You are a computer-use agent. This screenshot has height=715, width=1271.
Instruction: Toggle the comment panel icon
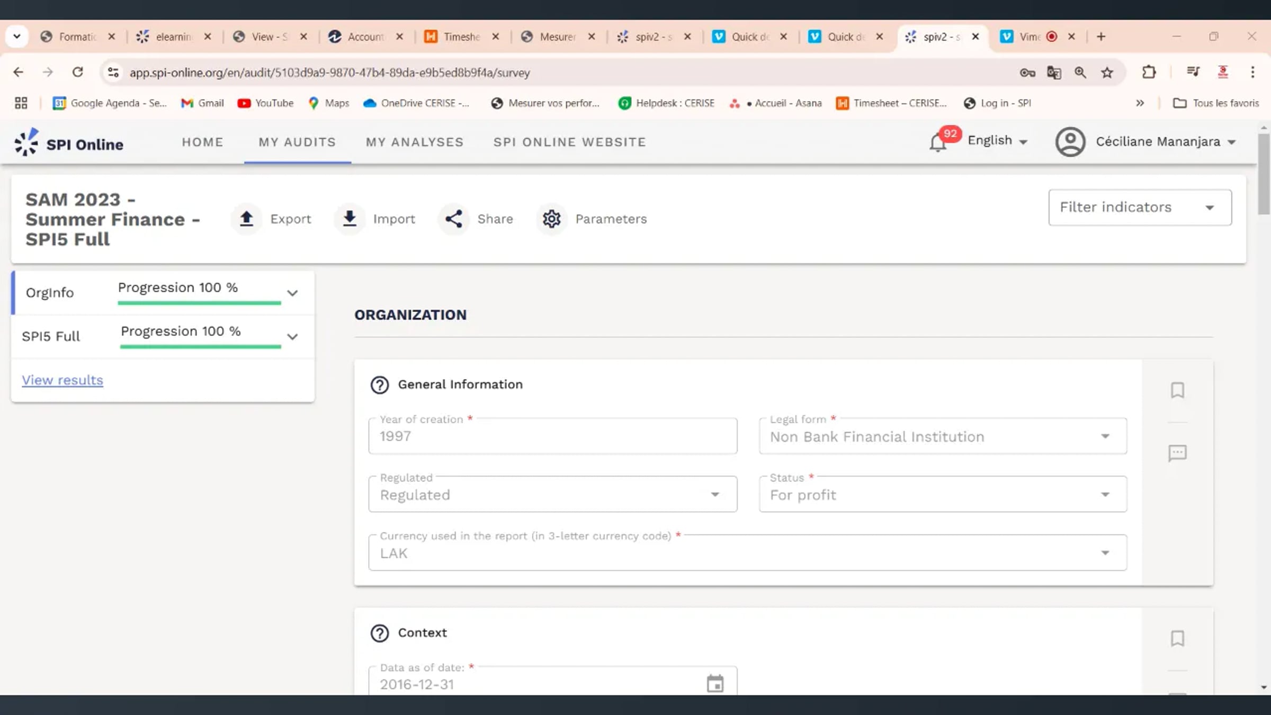click(1178, 453)
